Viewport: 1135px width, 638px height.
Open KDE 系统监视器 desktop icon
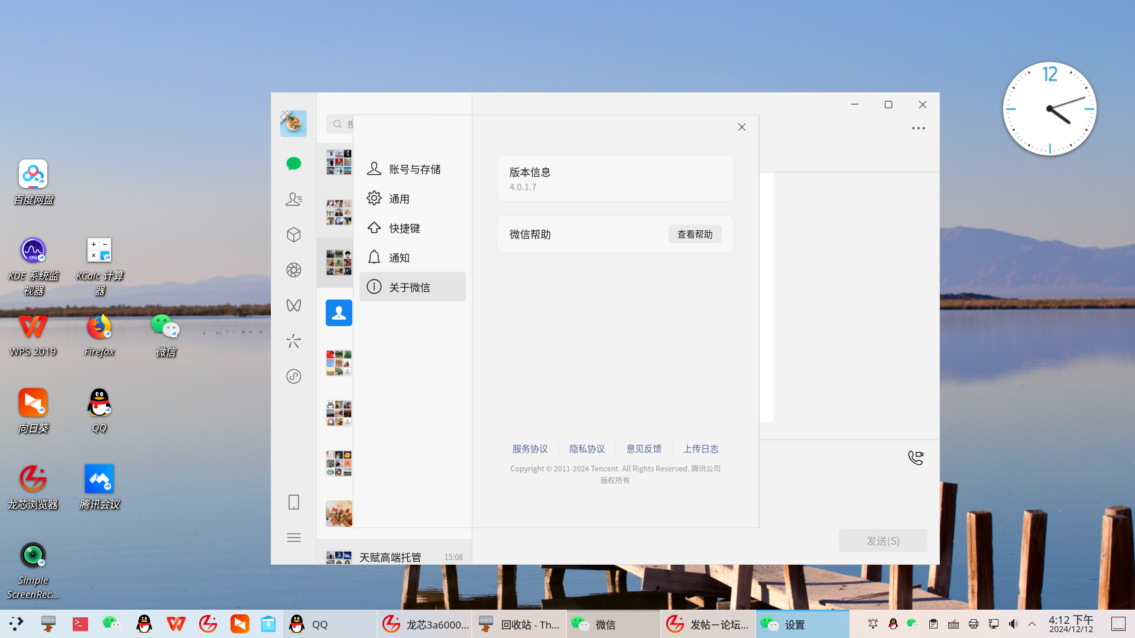(x=33, y=266)
